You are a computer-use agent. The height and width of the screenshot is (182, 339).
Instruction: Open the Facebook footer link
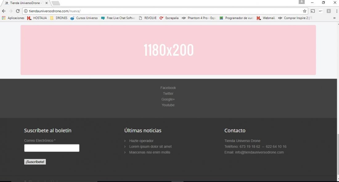(x=168, y=88)
